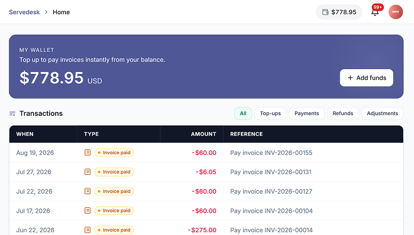Click -$60.00 amount in Aug 19 row

(204, 153)
